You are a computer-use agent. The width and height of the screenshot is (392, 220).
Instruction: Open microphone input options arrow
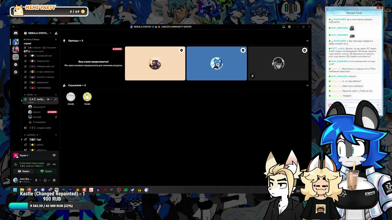pyautogui.click(x=40, y=180)
